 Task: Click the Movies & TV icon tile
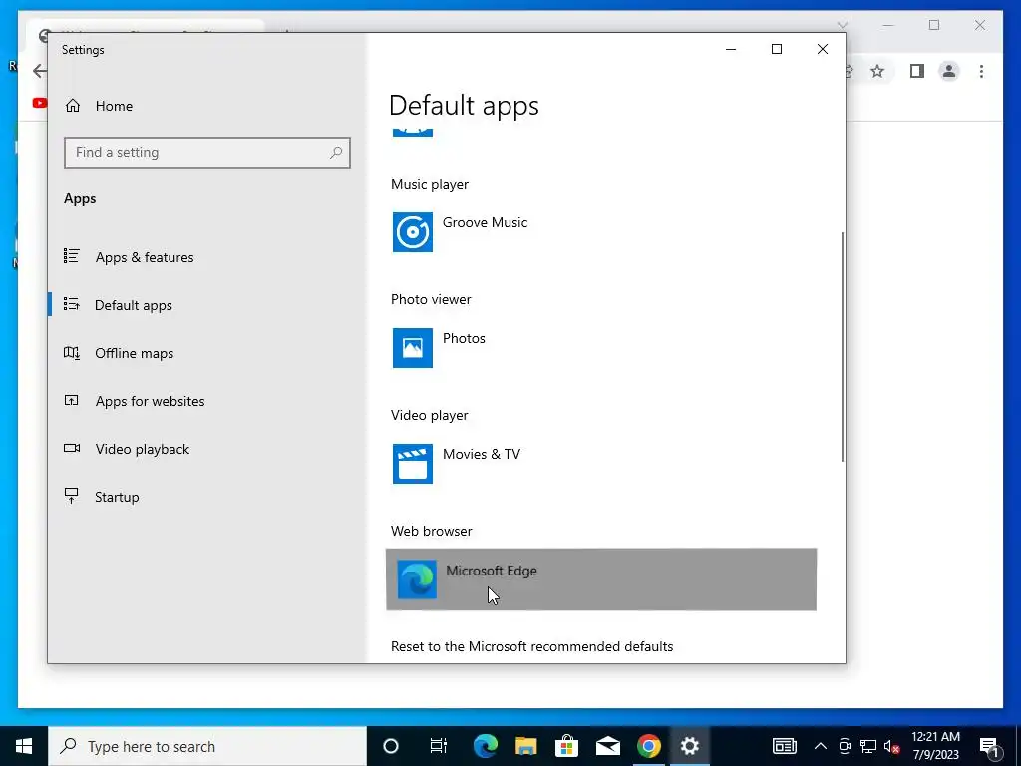click(412, 464)
